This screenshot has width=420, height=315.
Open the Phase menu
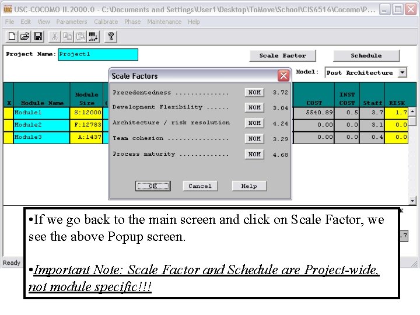coord(132,22)
